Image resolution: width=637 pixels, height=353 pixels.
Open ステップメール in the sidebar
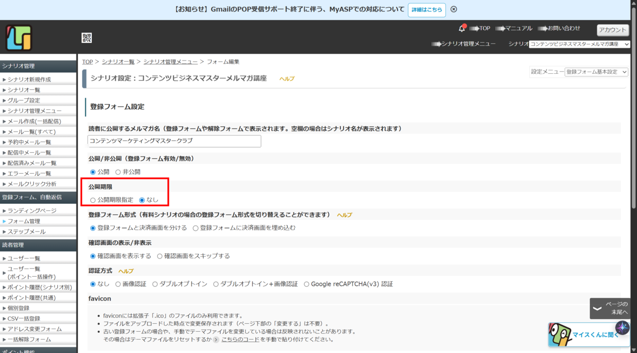point(27,231)
